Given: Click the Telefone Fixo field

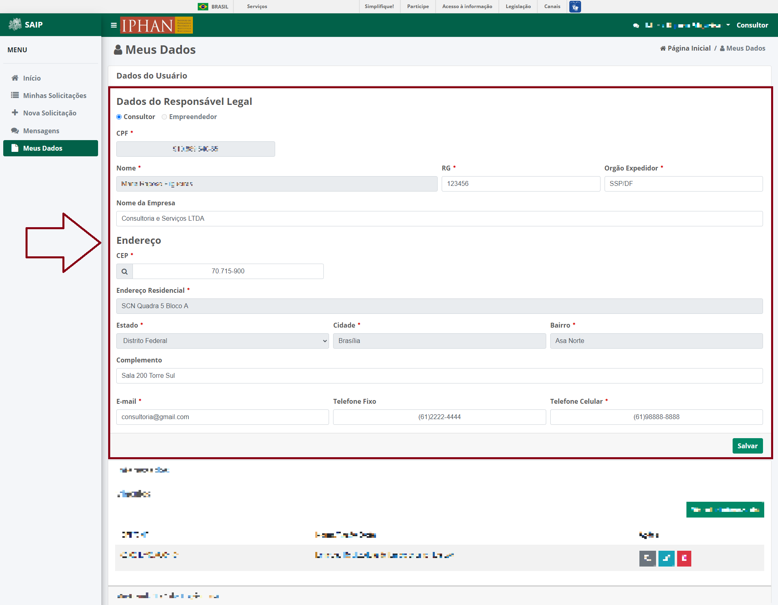Looking at the screenshot, I should point(439,417).
